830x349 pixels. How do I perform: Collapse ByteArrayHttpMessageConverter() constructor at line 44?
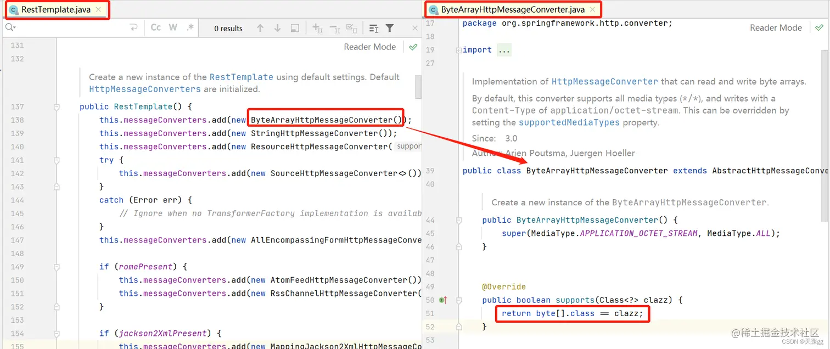(x=458, y=220)
